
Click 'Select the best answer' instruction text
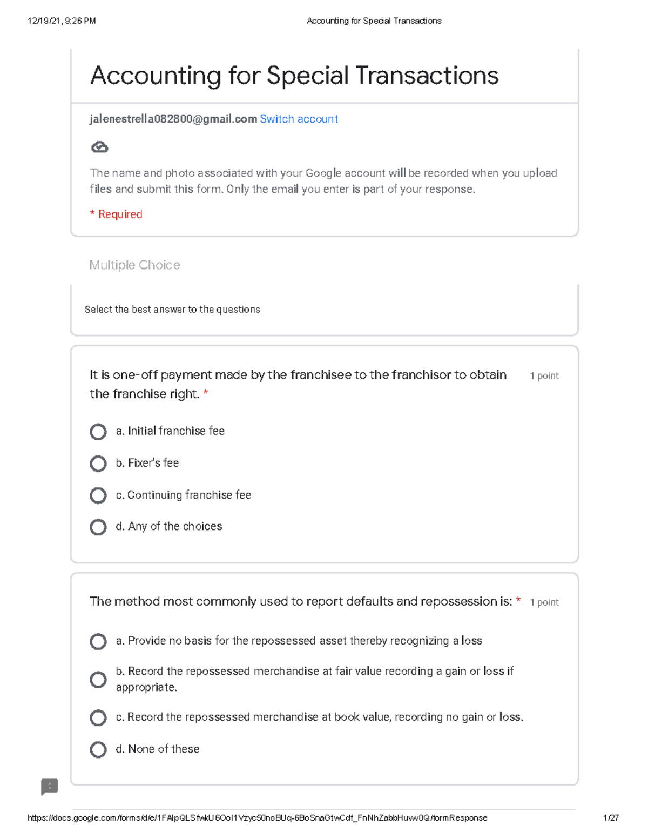pos(172,310)
